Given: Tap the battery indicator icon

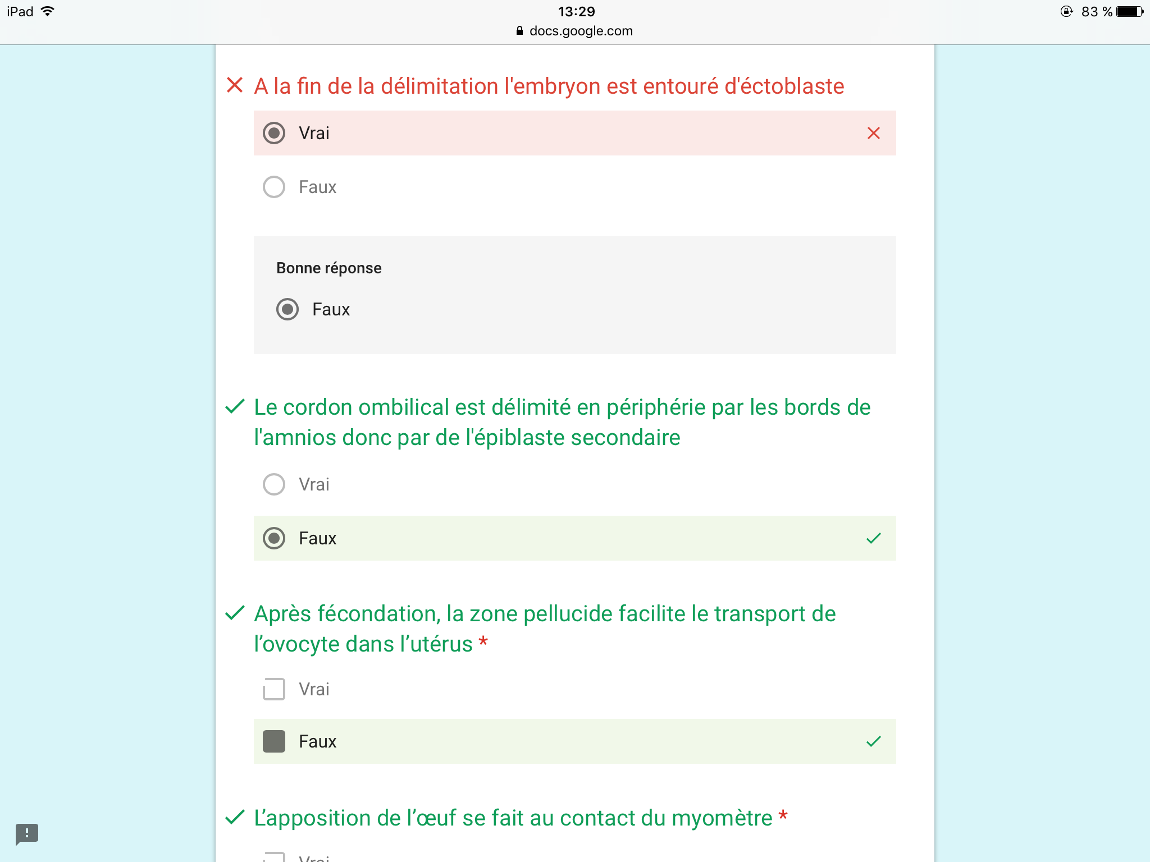Looking at the screenshot, I should pos(1129,11).
